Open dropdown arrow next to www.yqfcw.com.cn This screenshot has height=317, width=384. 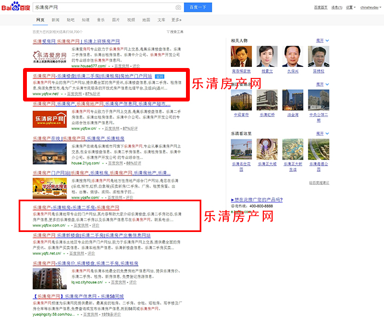point(69,226)
